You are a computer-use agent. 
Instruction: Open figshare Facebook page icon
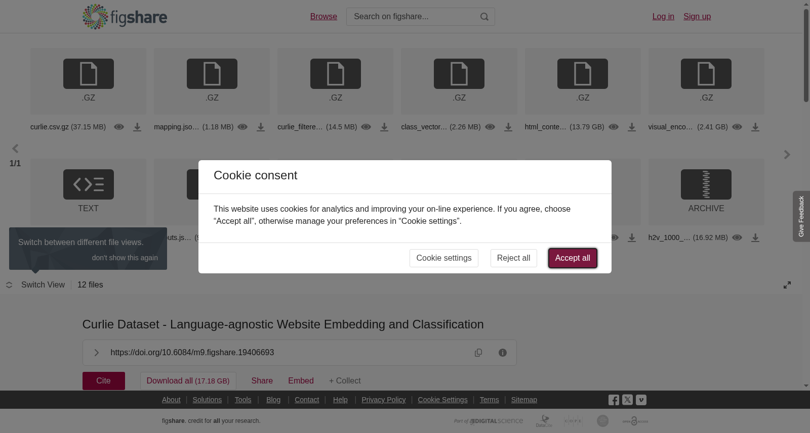point(614,400)
